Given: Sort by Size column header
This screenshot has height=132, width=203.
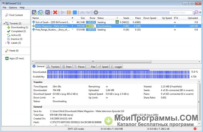Looking at the screenshot, I should pyautogui.click(x=83, y=18).
